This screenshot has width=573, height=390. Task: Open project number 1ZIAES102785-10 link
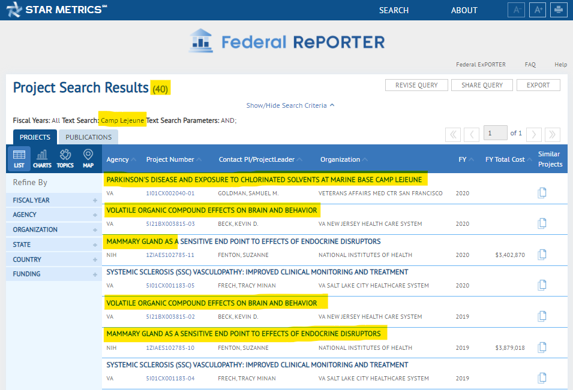pyautogui.click(x=170, y=347)
